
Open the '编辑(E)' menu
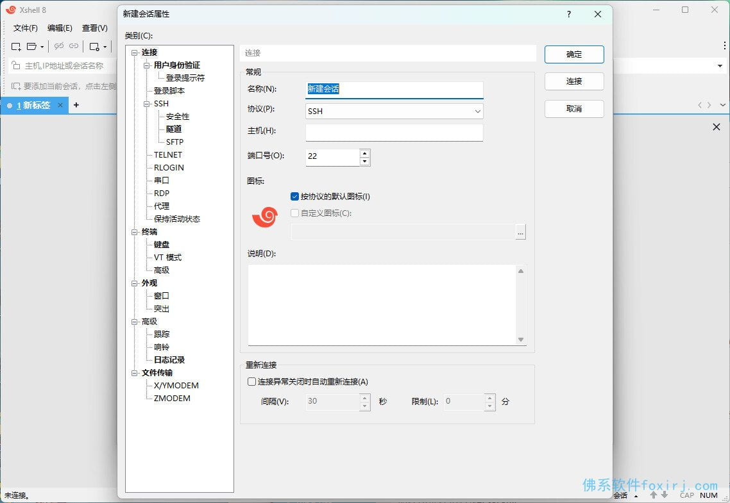click(x=60, y=28)
